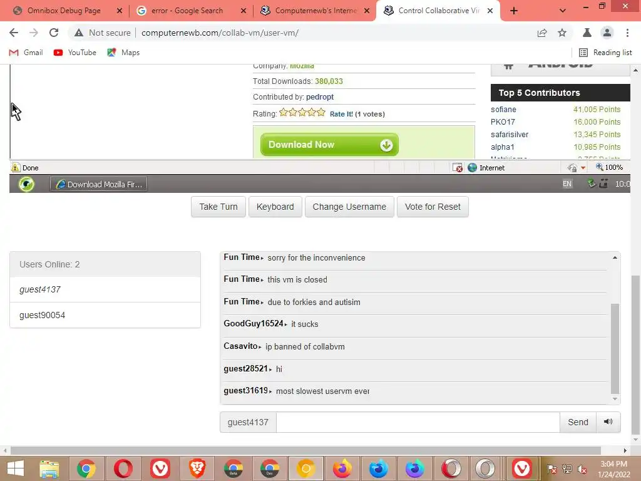Viewport: 641px width, 481px height.
Task: Open the YouTube bookmark
Action: click(x=75, y=53)
